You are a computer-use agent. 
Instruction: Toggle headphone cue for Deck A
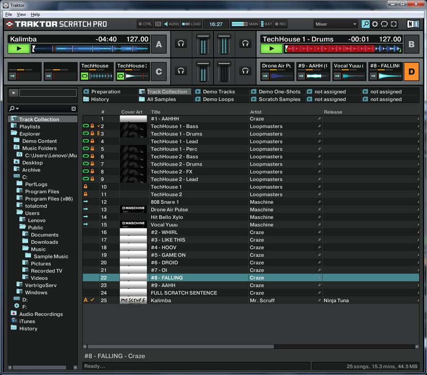[181, 44]
